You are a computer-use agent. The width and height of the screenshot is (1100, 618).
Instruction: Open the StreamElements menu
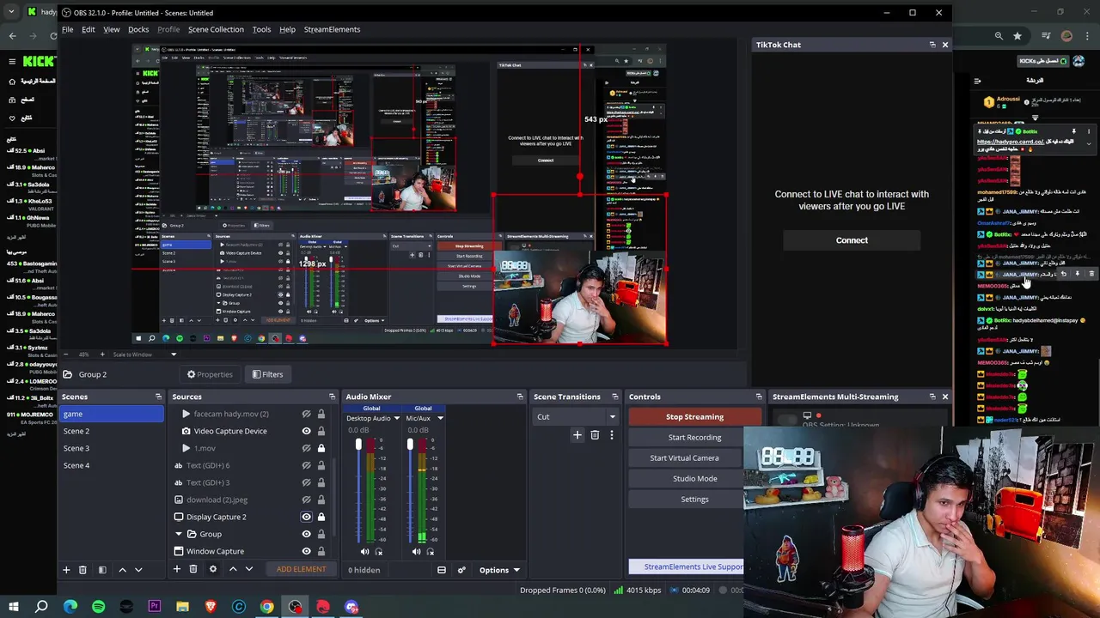332,29
